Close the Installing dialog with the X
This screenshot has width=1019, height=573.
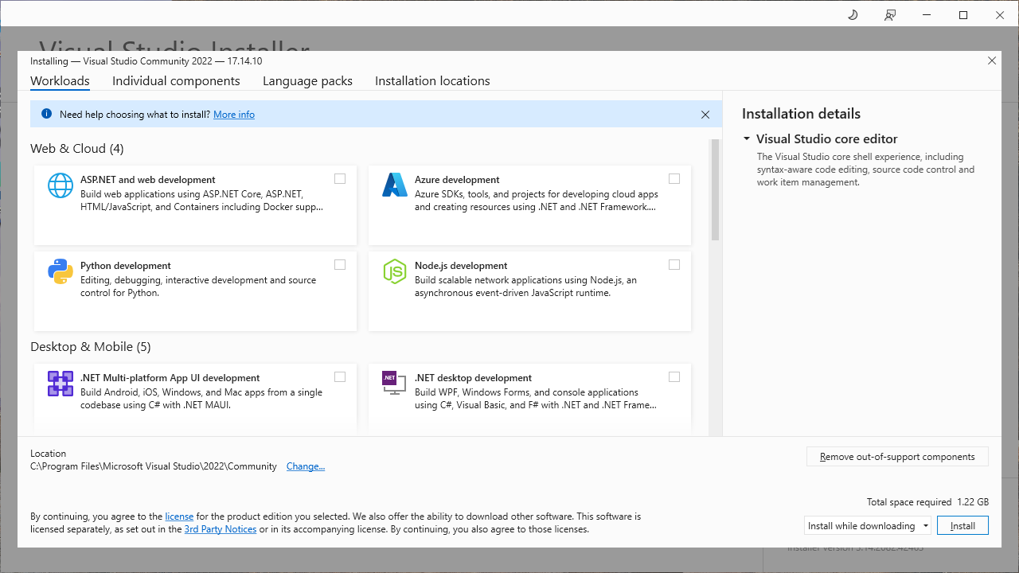click(x=992, y=60)
